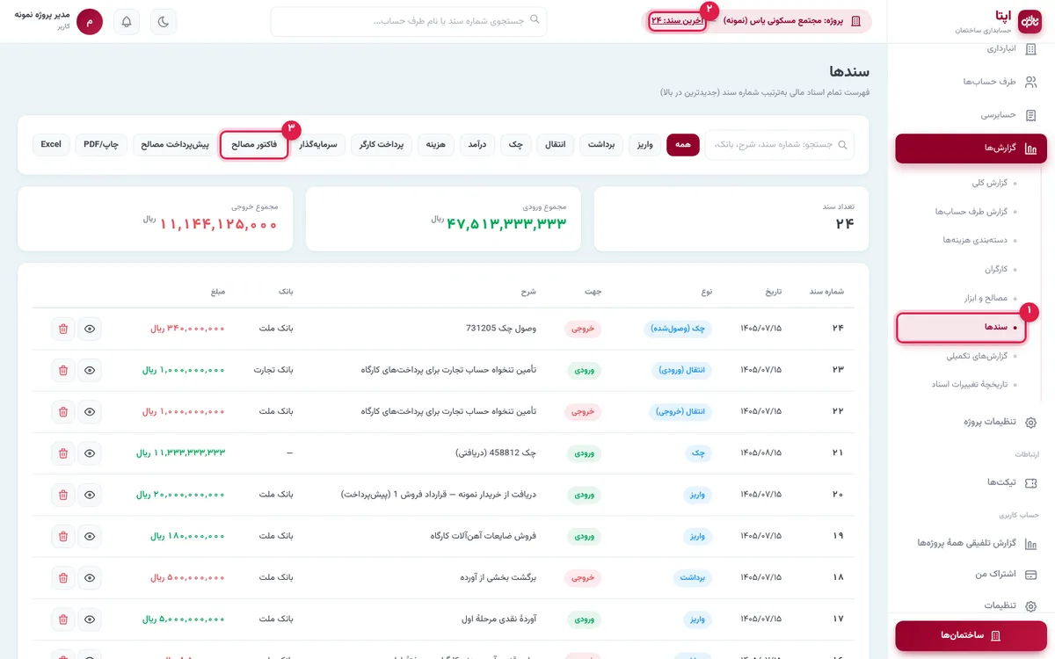View document 19 eye icon
Image resolution: width=1055 pixels, height=659 pixels.
pyautogui.click(x=90, y=535)
